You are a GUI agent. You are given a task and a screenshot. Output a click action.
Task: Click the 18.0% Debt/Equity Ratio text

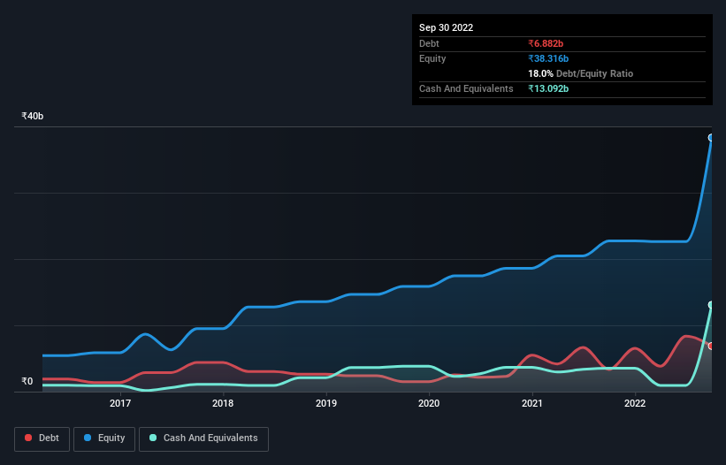click(581, 73)
